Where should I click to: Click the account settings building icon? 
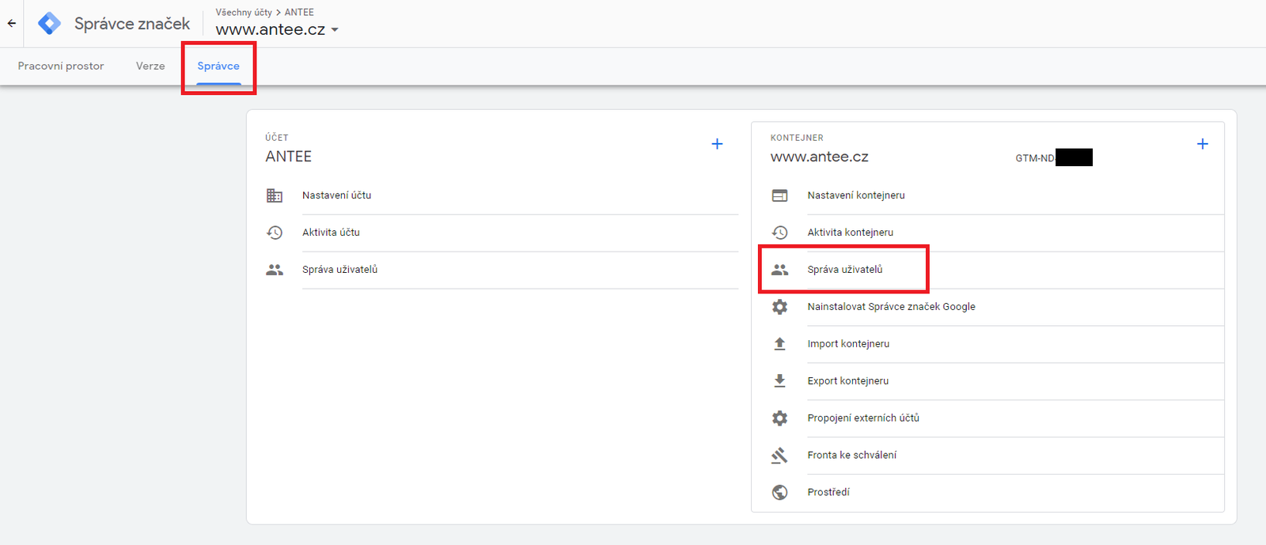point(275,195)
